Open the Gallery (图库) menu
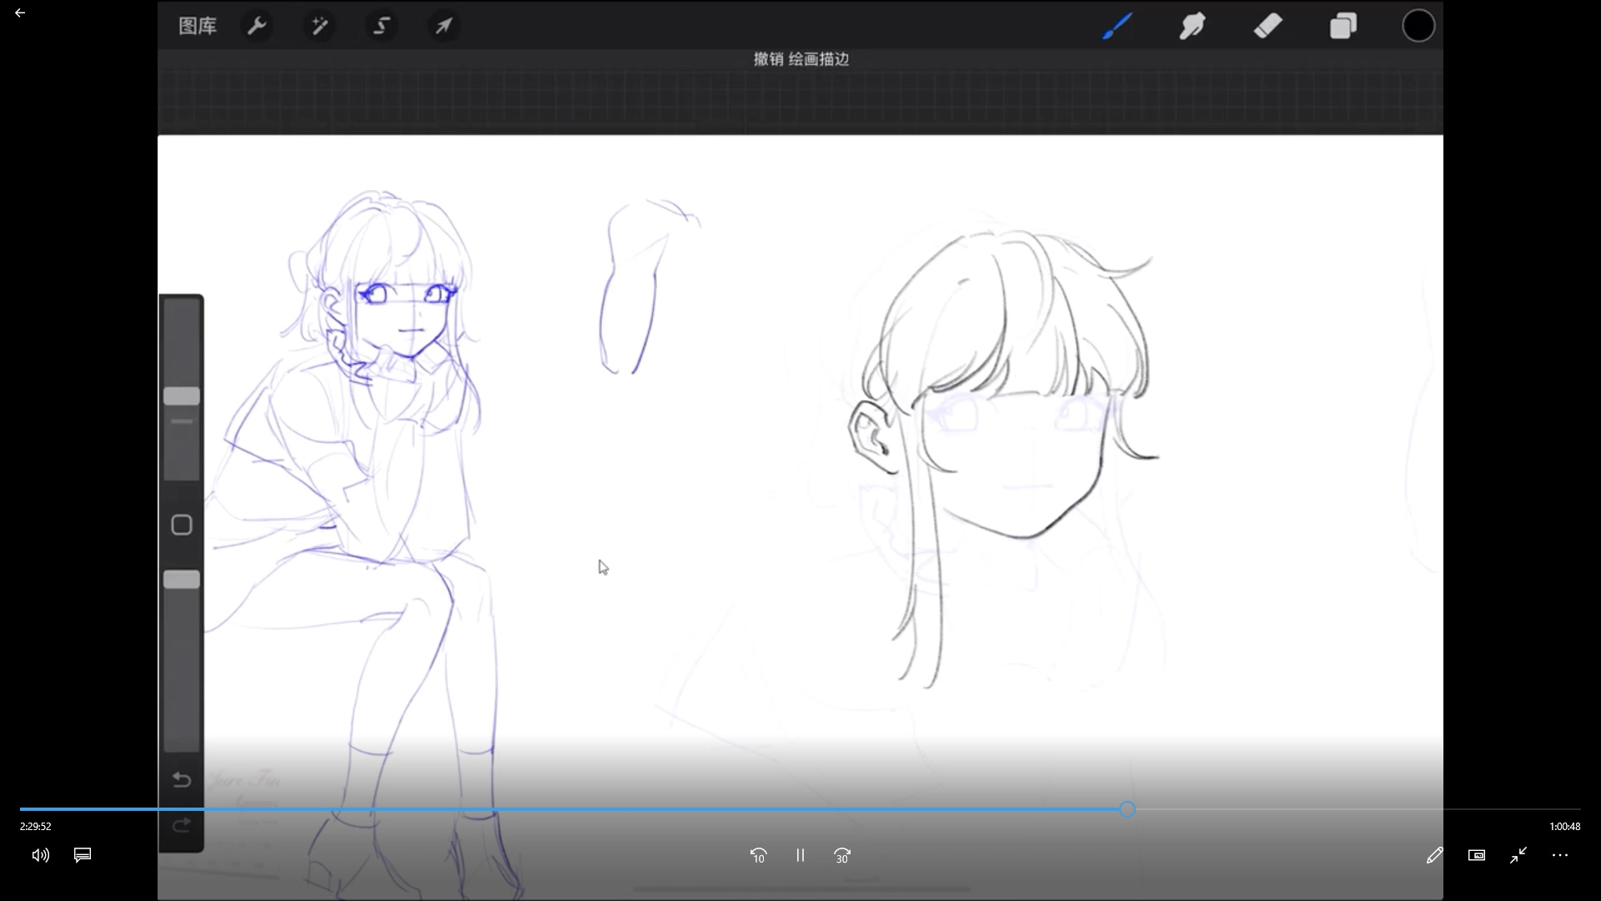Screen dimensions: 1601x901 198,26
